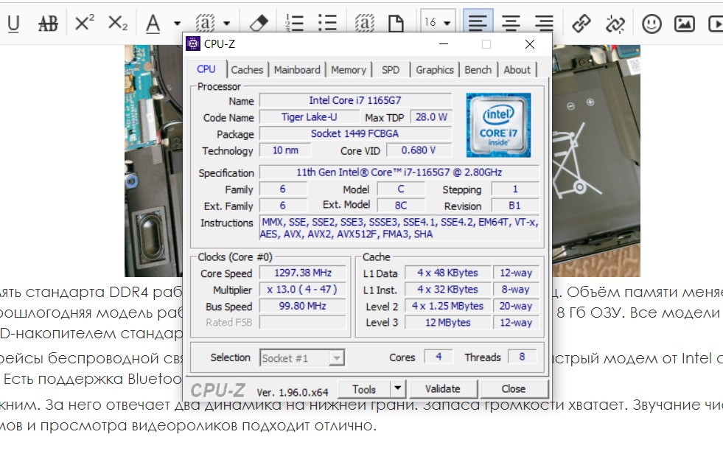Click the battery photo on the right
The width and height of the screenshot is (723, 468).
click(596, 161)
